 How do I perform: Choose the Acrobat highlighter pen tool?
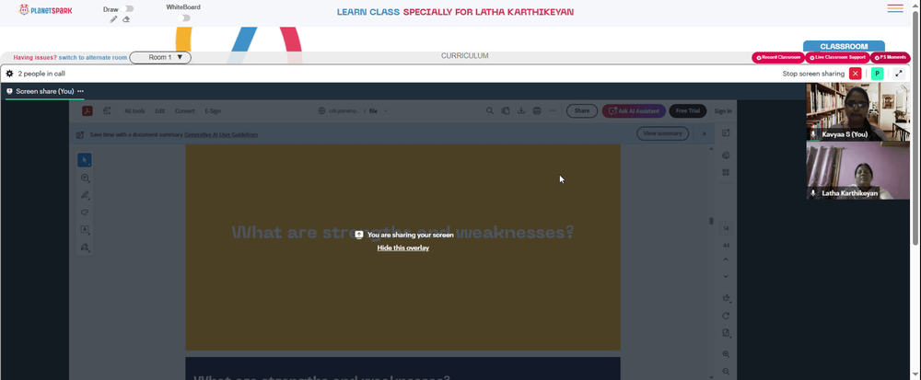[x=85, y=195]
